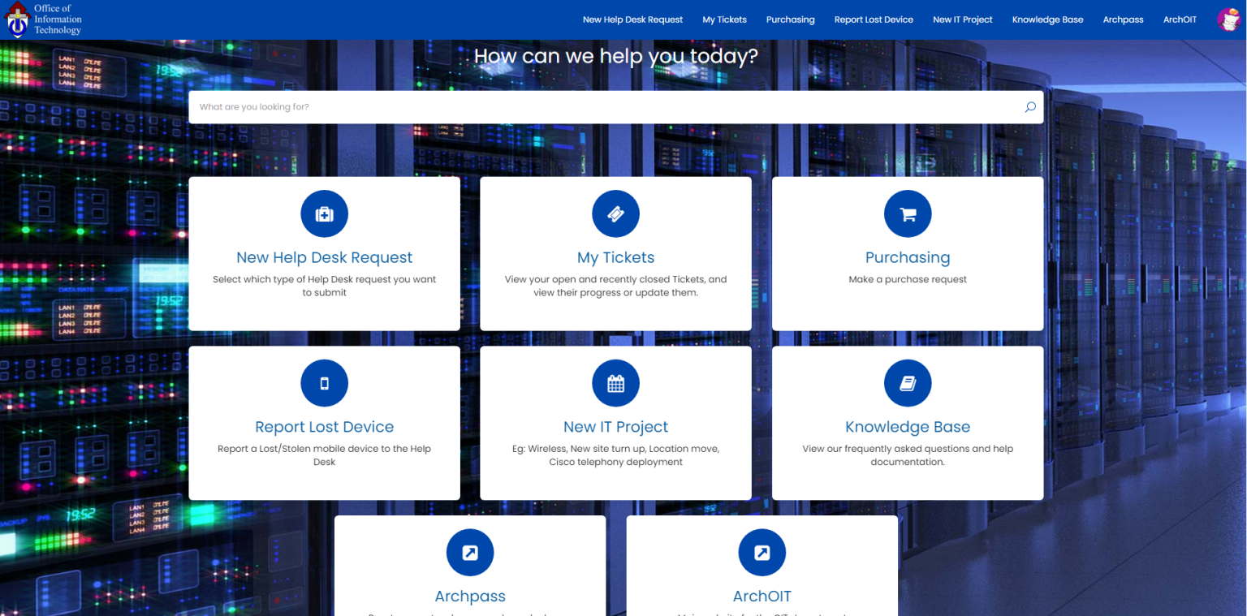
Task: Click the magnifying glass search icon
Action: coord(1029,106)
